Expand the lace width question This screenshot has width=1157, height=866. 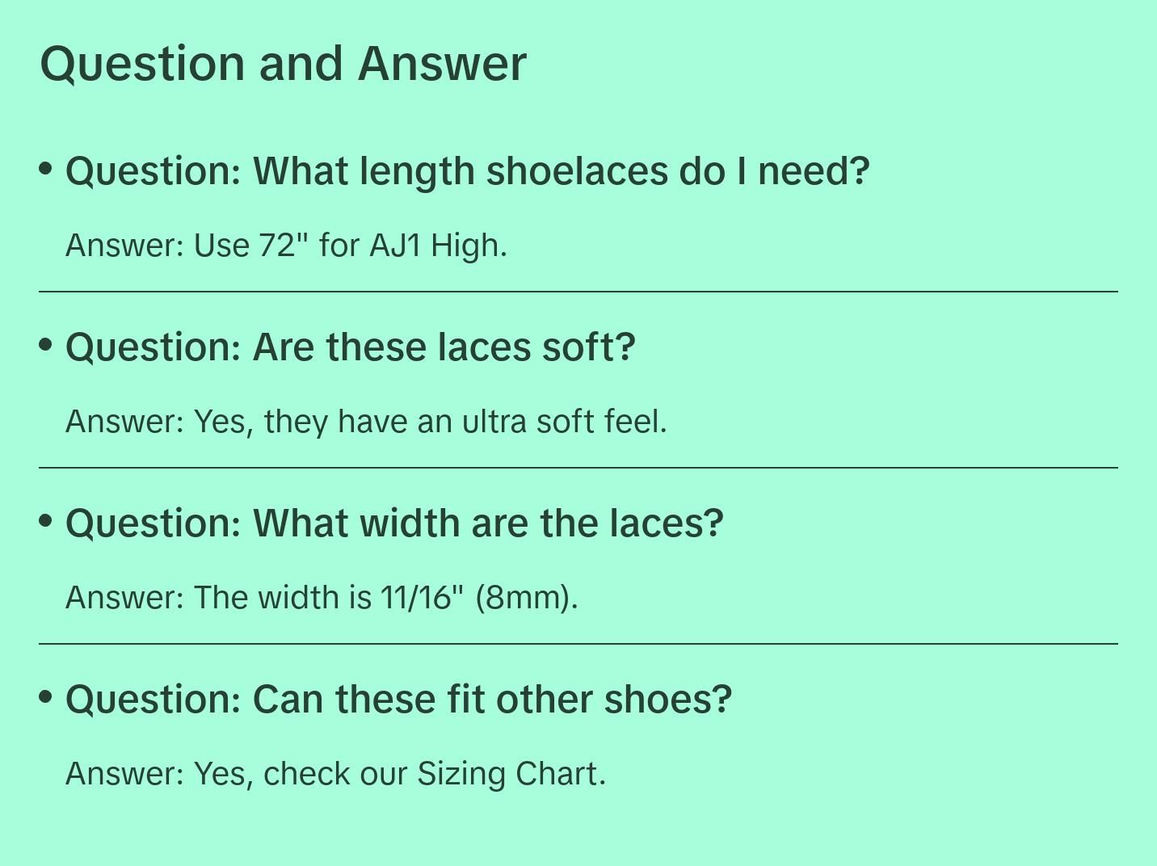tap(394, 523)
